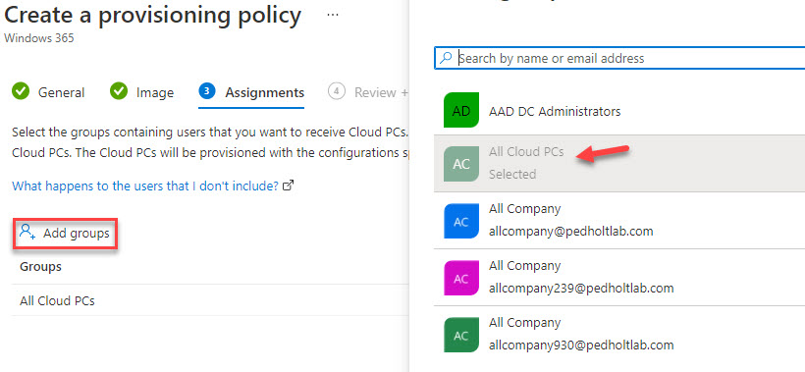
Task: Click the dark green AC avatar icon
Action: click(461, 335)
